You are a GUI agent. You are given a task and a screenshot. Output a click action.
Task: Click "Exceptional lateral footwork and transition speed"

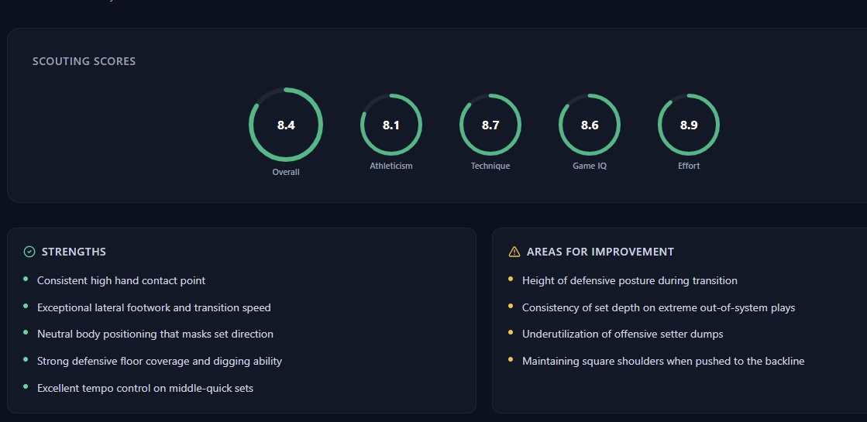click(153, 307)
